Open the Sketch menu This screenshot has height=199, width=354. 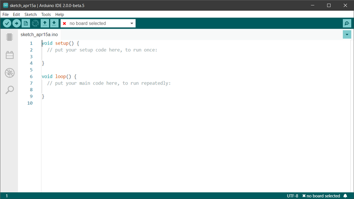coord(31,15)
